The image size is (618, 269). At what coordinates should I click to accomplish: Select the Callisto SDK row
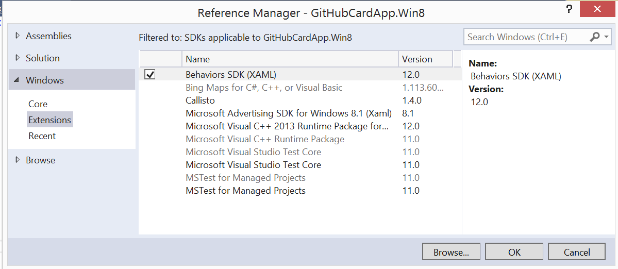coord(200,100)
